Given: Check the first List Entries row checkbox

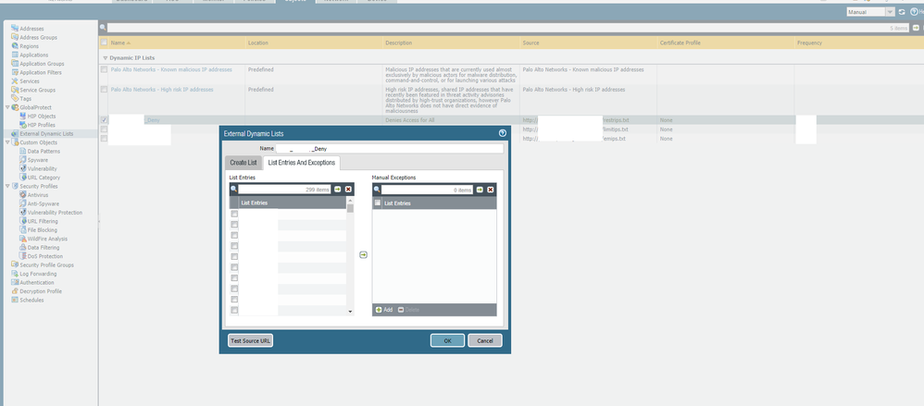Looking at the screenshot, I should pos(234,215).
